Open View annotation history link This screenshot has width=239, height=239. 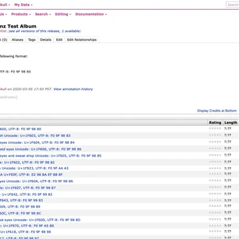(x=73, y=89)
